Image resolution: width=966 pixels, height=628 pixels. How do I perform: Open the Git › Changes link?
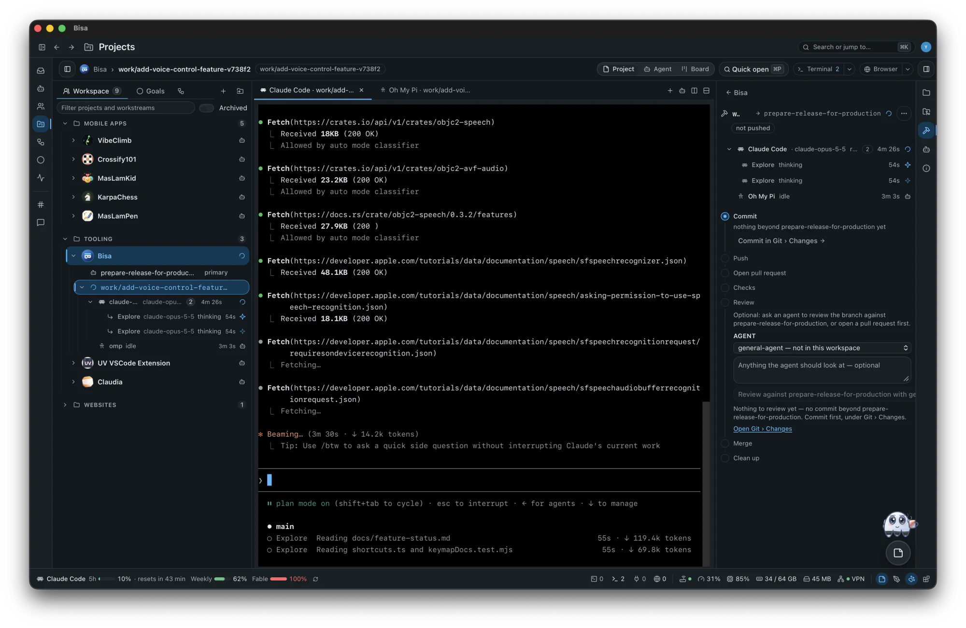tap(762, 429)
